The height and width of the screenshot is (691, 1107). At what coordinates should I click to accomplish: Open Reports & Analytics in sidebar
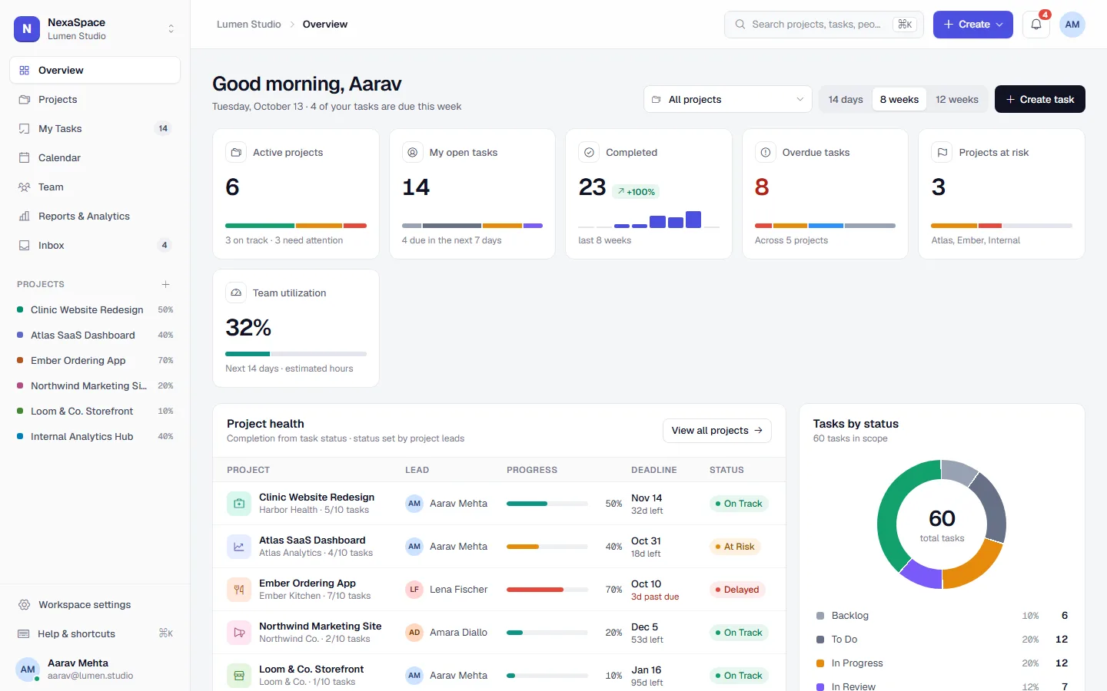tap(95, 216)
